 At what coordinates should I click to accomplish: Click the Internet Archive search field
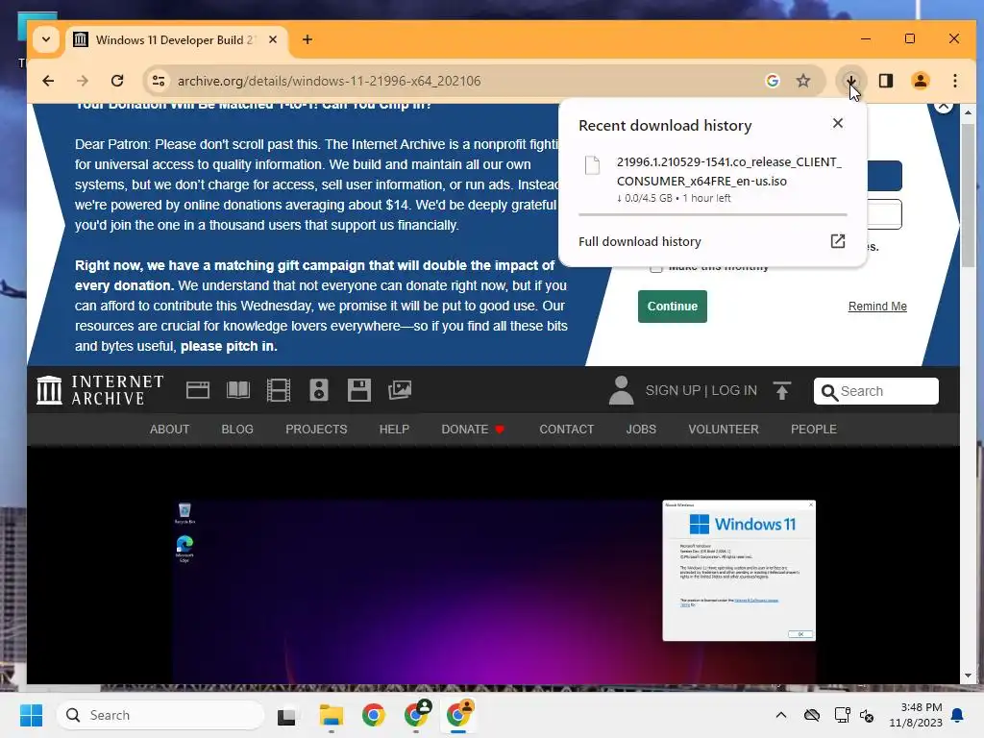[x=876, y=391]
